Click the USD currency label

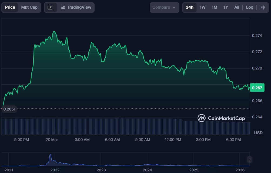[x=258, y=133]
